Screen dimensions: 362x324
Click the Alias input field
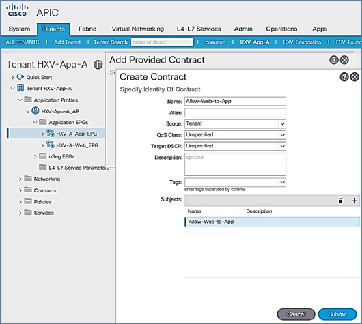235,113
